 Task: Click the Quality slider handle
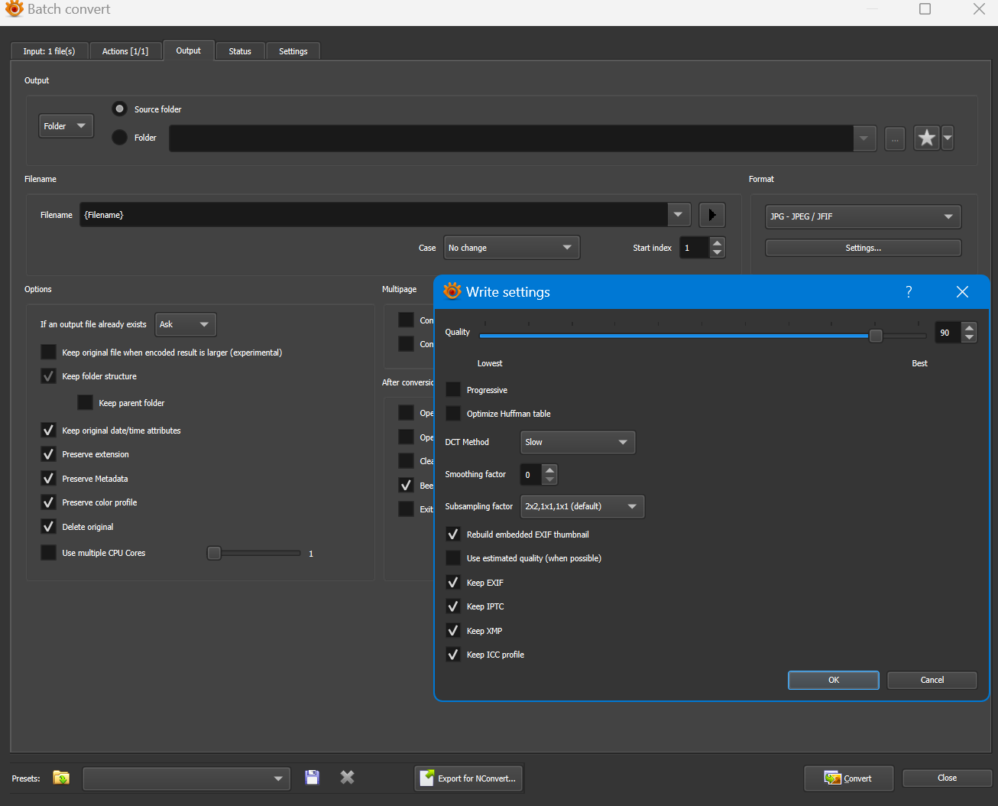pos(876,336)
